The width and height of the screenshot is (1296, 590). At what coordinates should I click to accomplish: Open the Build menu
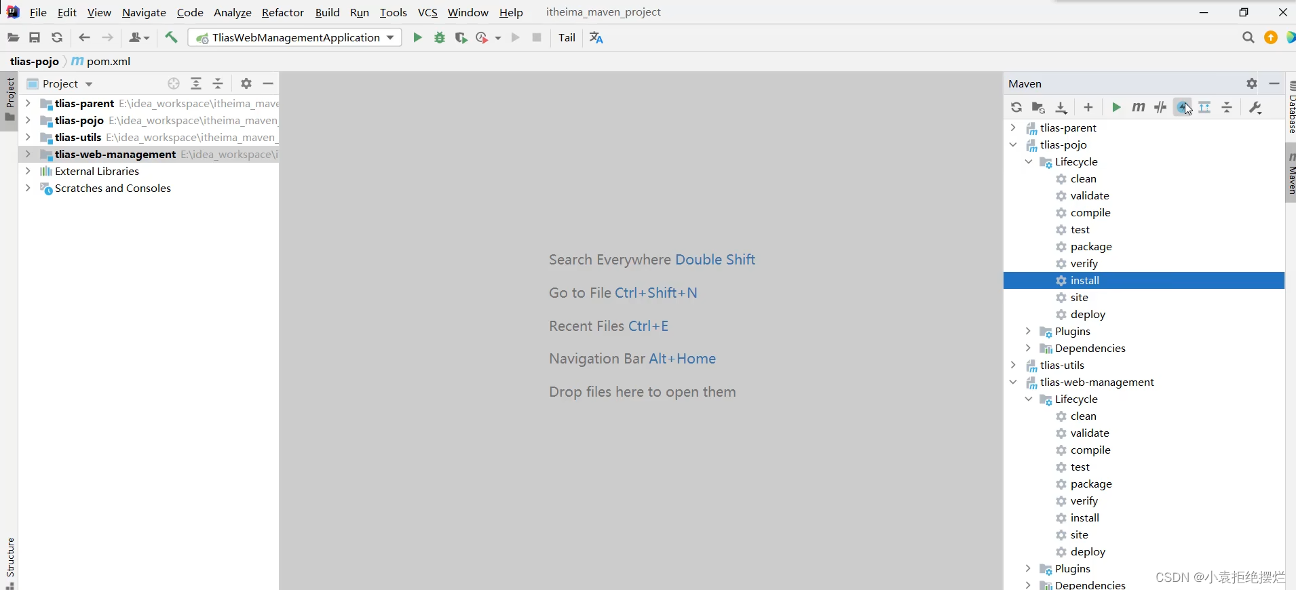pyautogui.click(x=327, y=12)
